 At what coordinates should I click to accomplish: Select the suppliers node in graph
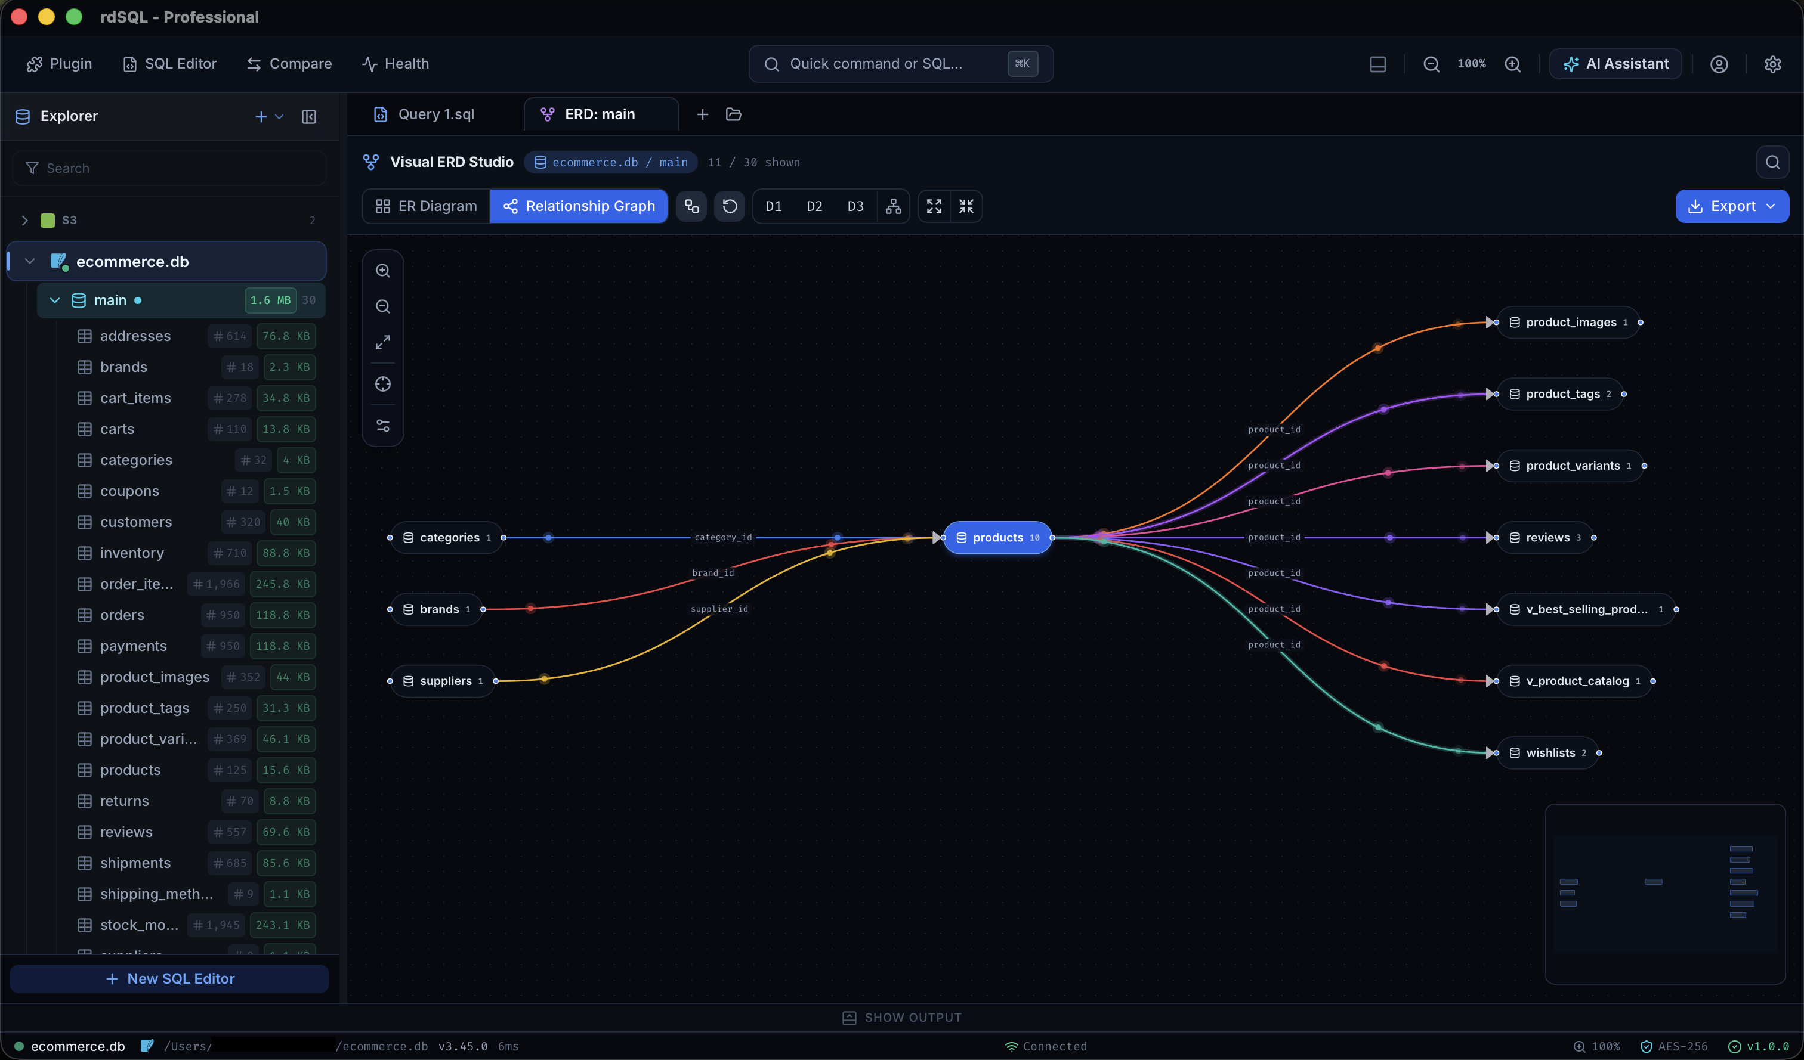tap(443, 681)
